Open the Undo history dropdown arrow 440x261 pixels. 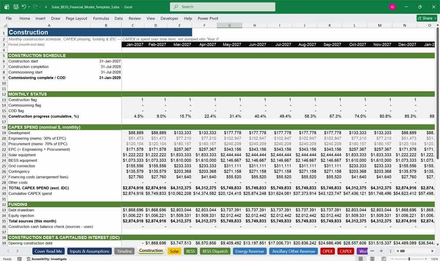[29, 7]
